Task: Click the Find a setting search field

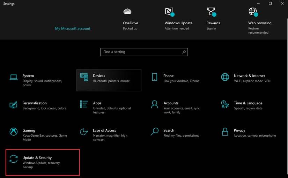Action: pyautogui.click(x=144, y=52)
